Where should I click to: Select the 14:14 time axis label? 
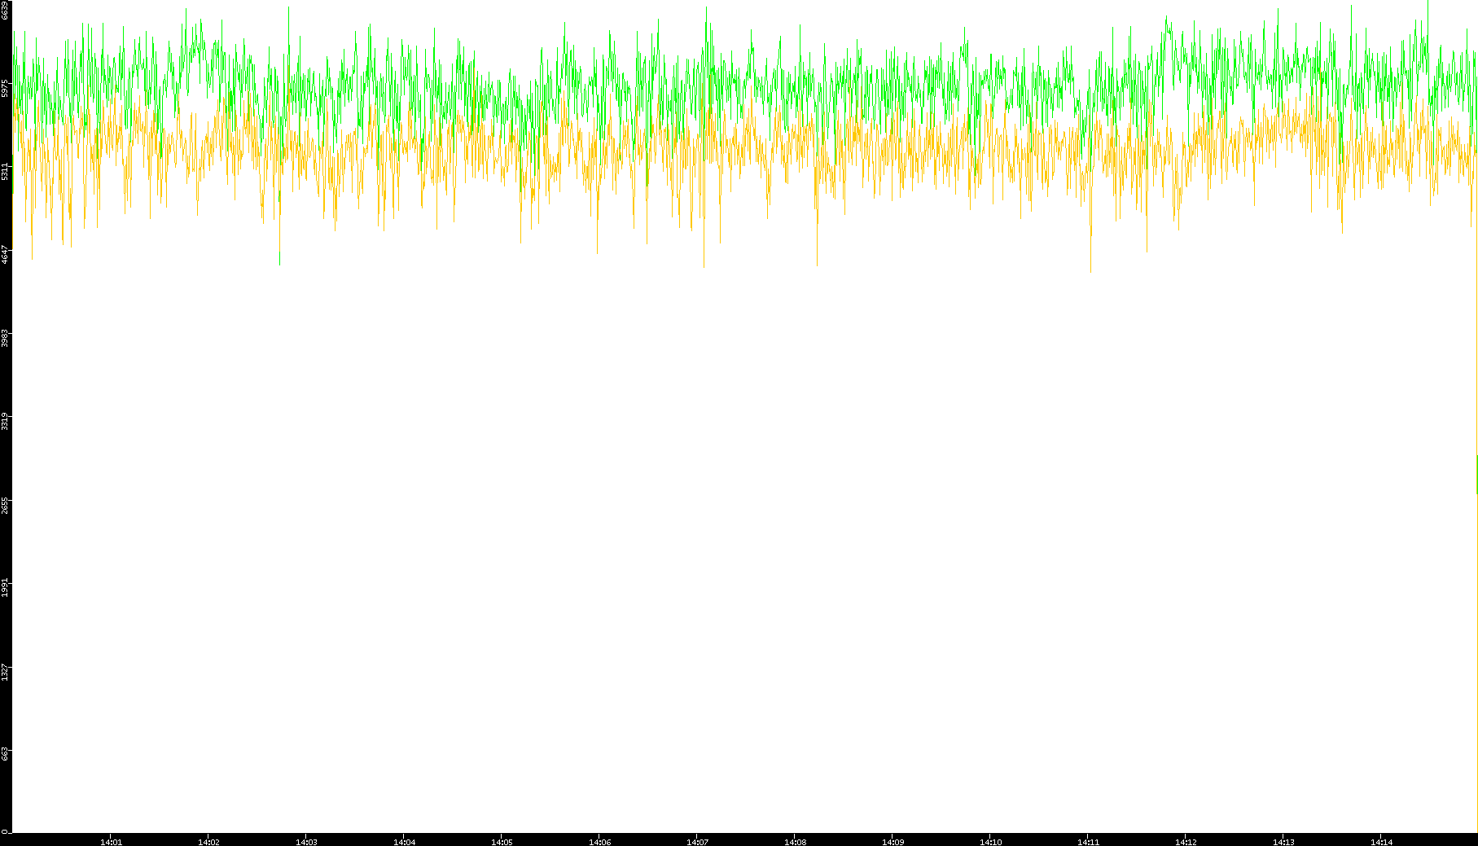coord(1381,842)
